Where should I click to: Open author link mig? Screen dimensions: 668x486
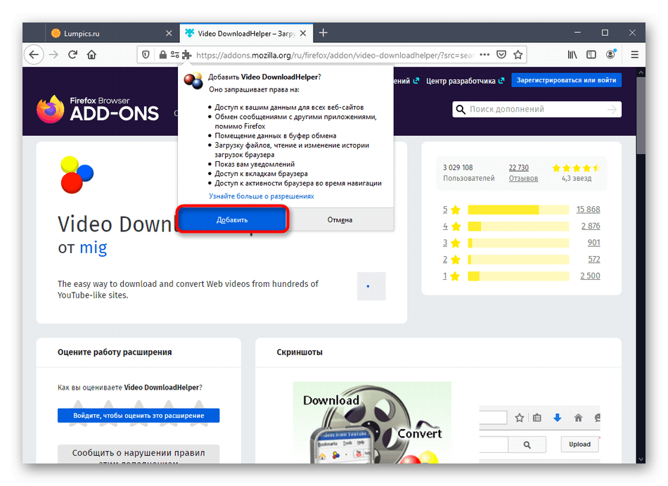tap(94, 248)
